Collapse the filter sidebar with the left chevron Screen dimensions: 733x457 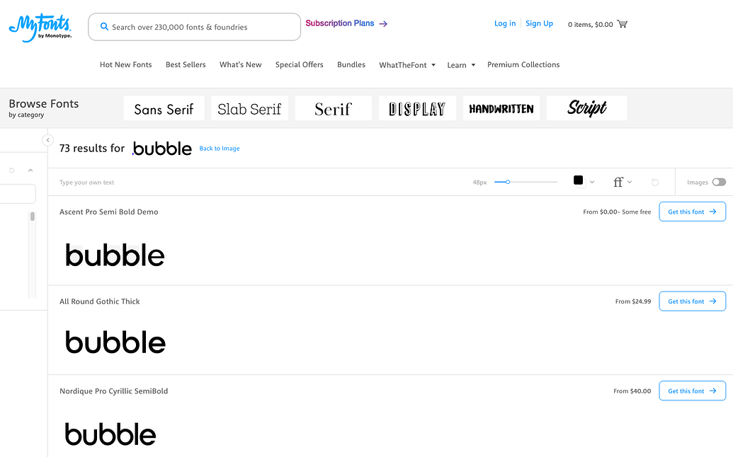click(47, 140)
